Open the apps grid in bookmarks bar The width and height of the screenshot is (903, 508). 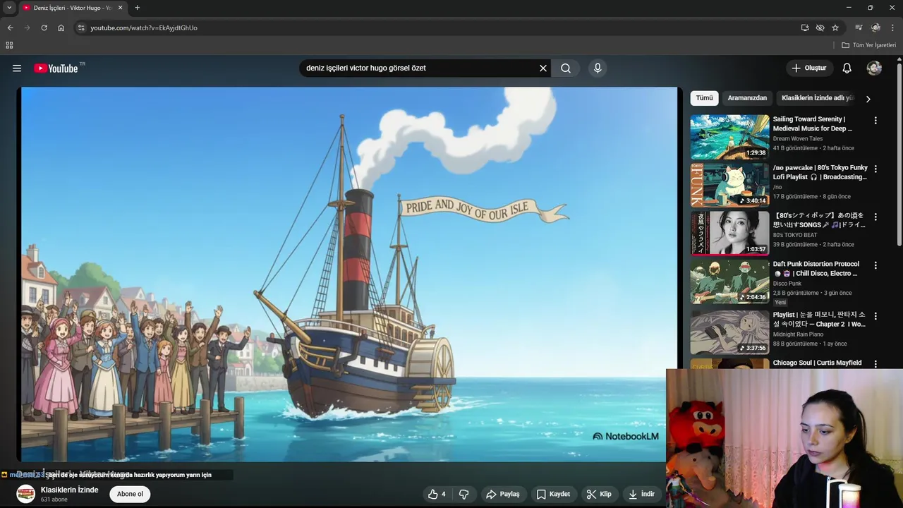[x=9, y=45]
